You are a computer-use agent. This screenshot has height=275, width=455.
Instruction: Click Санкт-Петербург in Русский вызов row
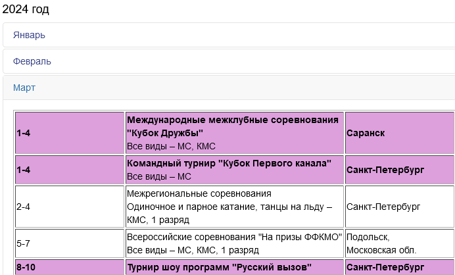point(385,268)
